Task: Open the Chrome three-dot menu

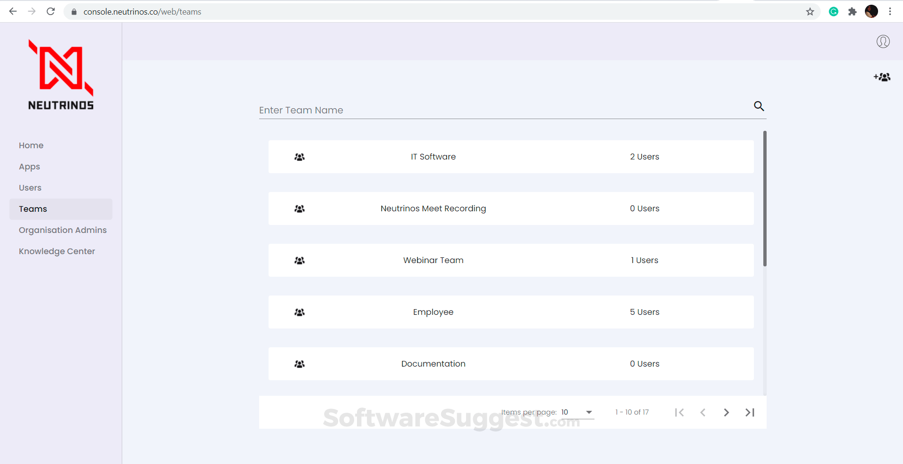Action: [890, 12]
